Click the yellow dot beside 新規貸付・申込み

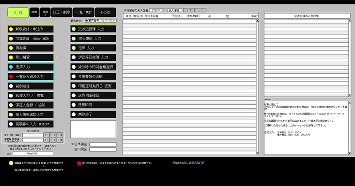pos(11,29)
